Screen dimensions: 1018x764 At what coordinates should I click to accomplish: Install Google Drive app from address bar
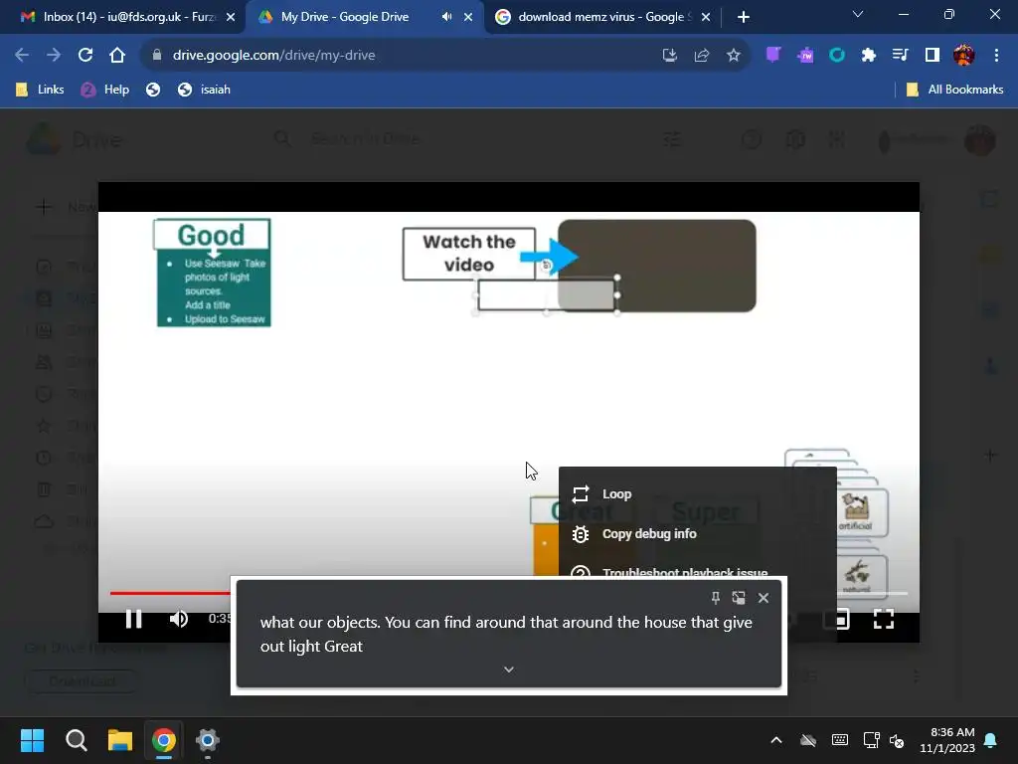tap(670, 56)
